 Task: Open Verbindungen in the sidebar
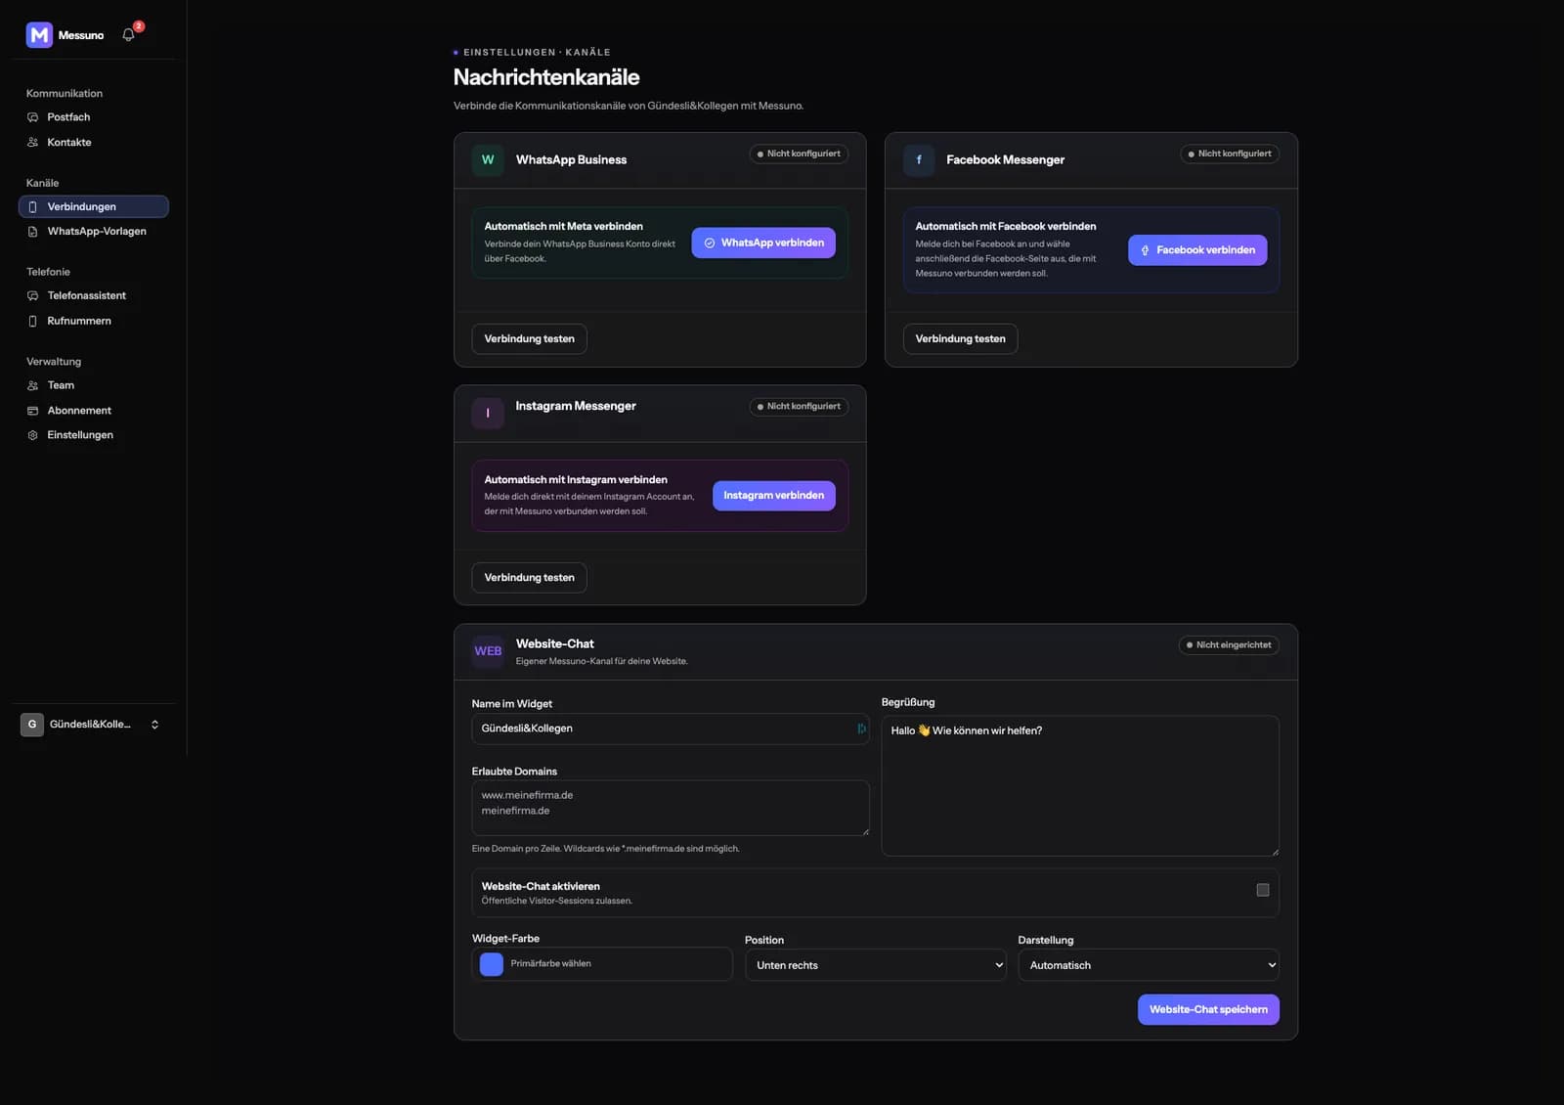94,206
